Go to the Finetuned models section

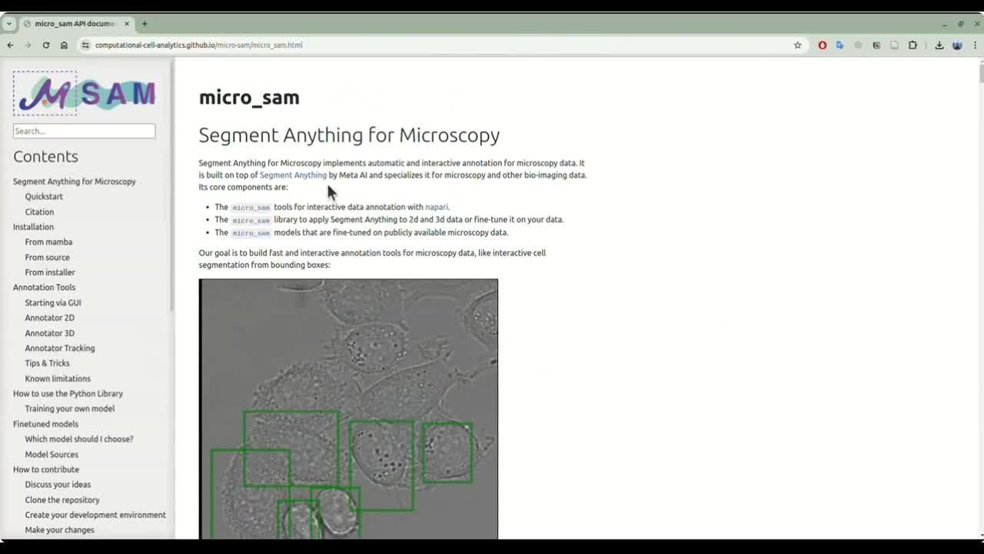(x=45, y=424)
